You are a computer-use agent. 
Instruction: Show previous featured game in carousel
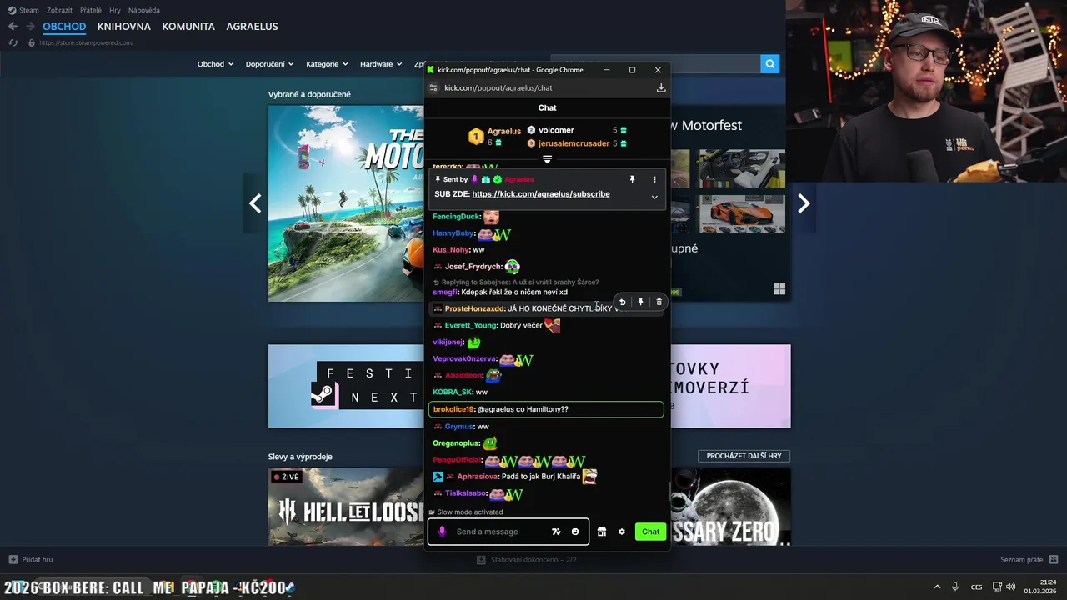(255, 203)
